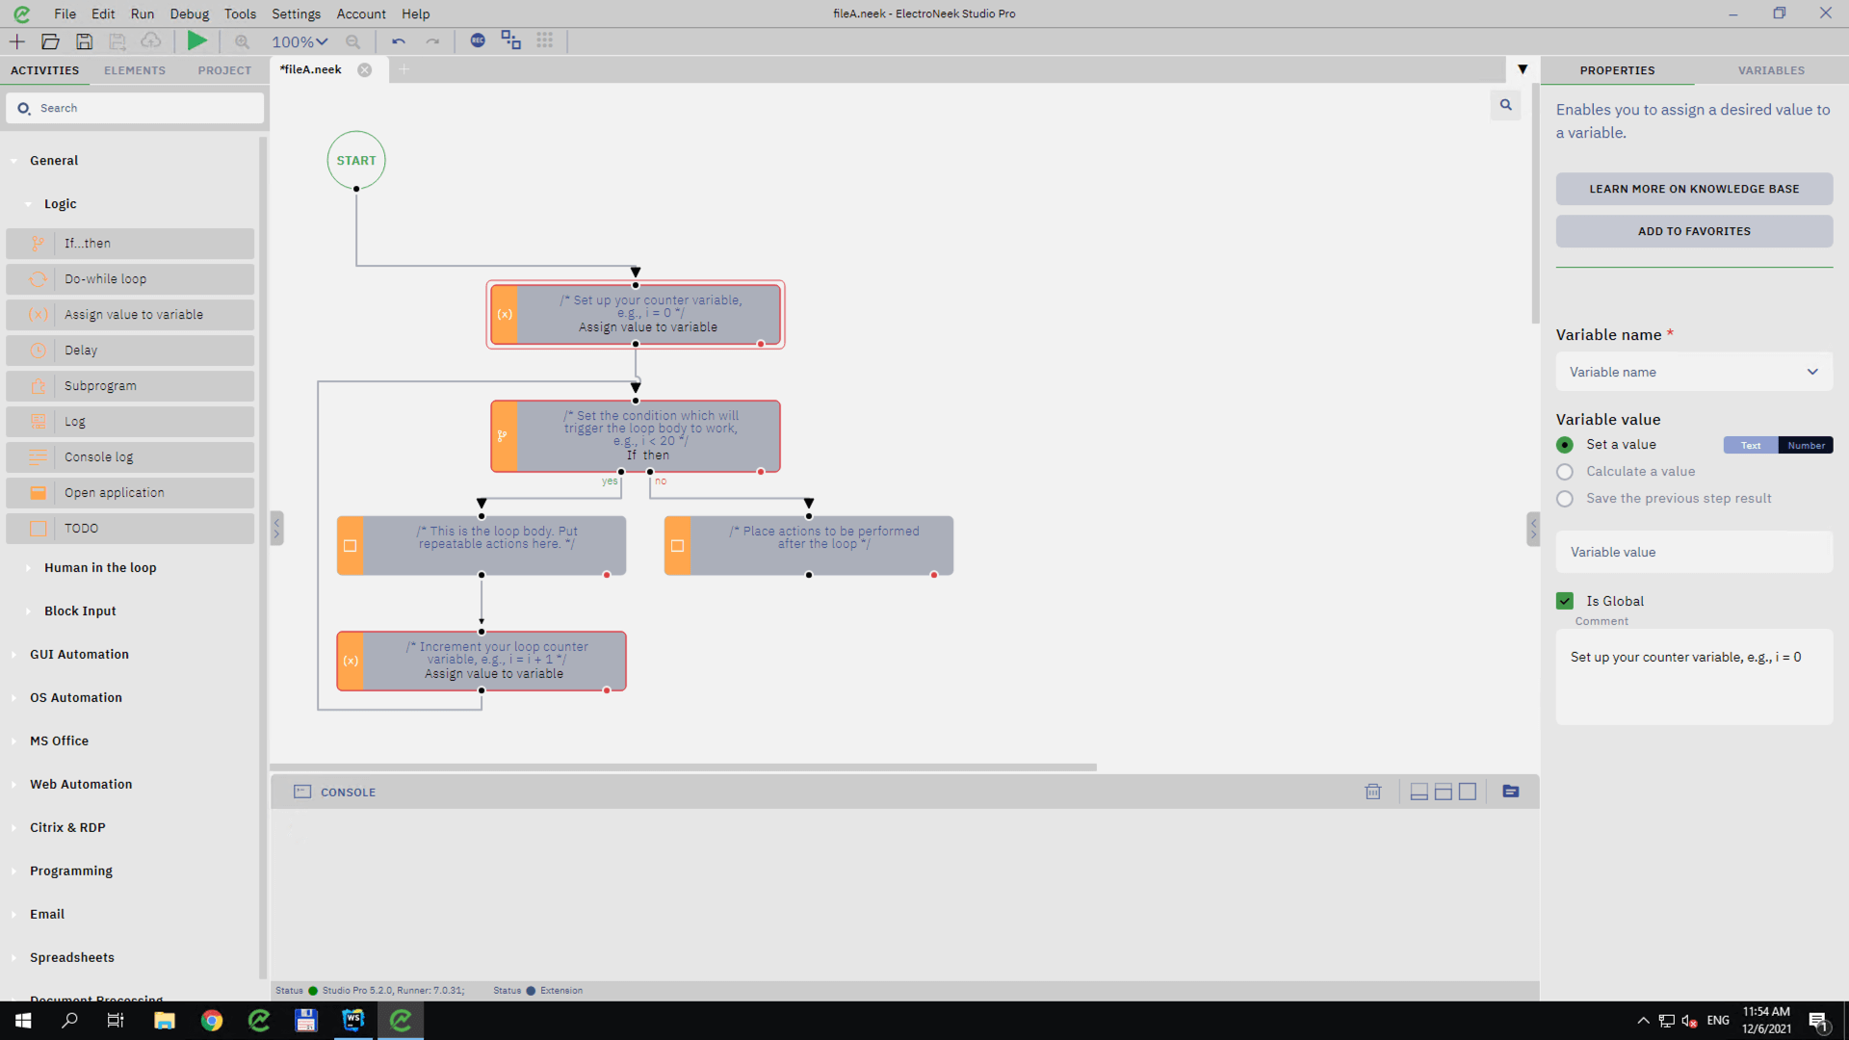Click Learn More on Knowledge Base
Image resolution: width=1849 pixels, height=1040 pixels.
1693,189
